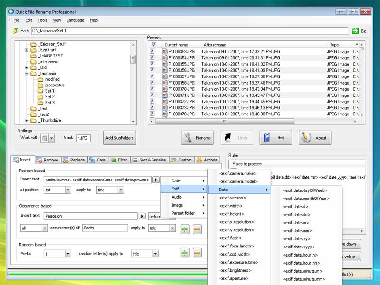Open the 'at position' 1st dropdown
The image size is (380, 285).
point(67,190)
